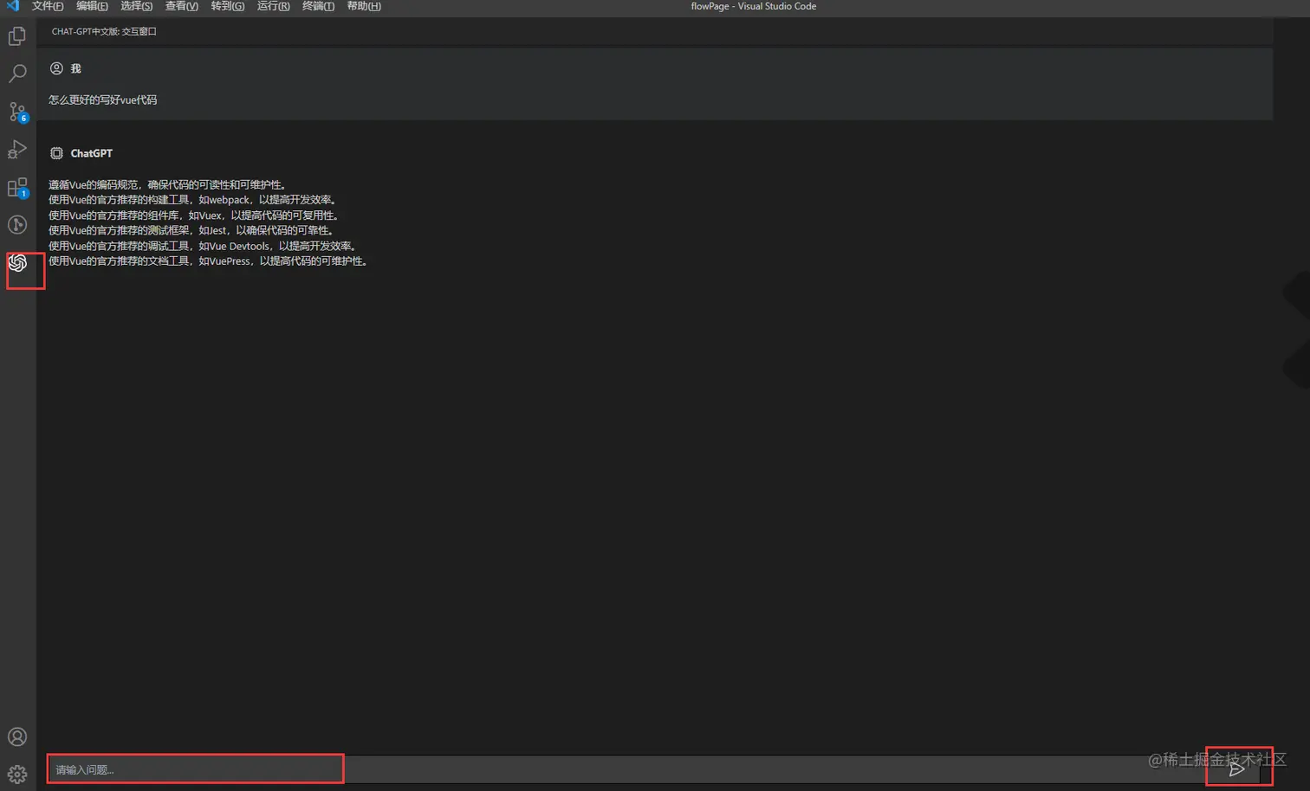Screen dimensions: 1310x791
Task: Click the 我 sender label
Action: 75,68
